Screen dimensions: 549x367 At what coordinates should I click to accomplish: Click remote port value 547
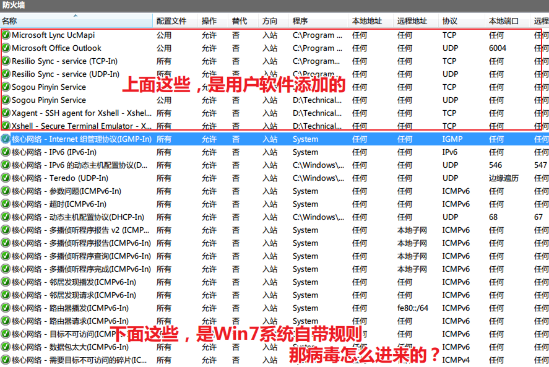pyautogui.click(x=540, y=165)
